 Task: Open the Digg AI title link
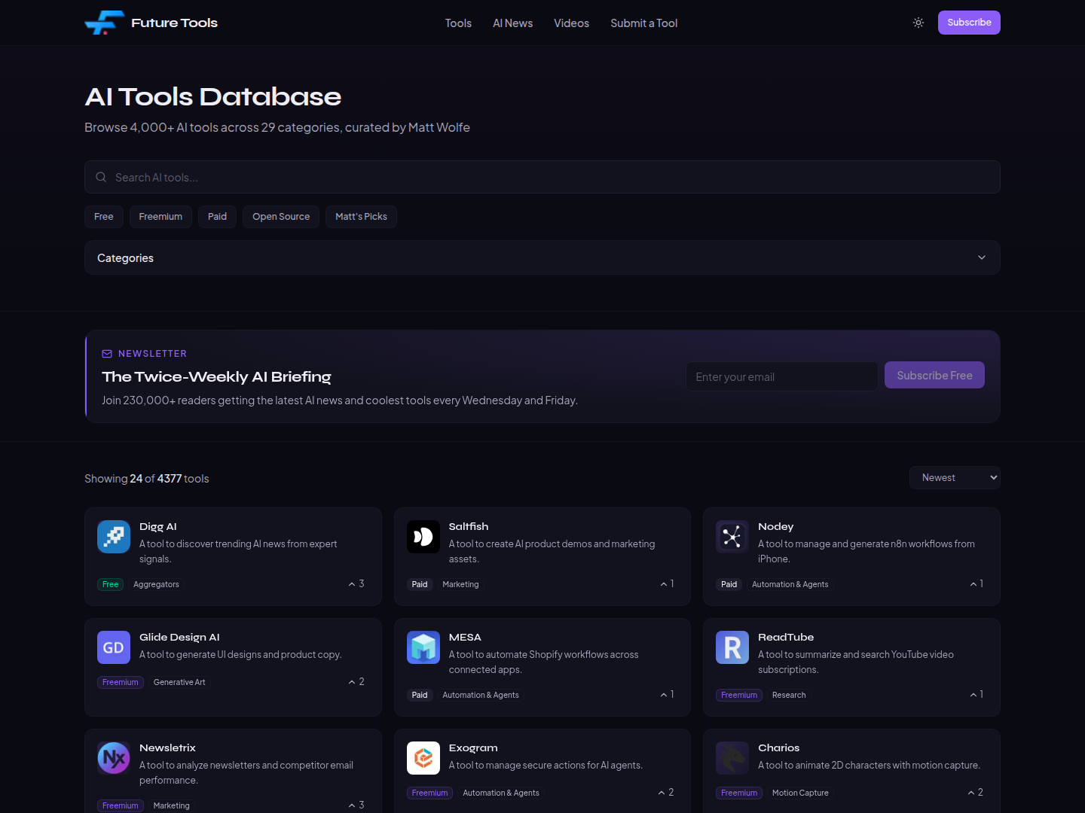coord(158,526)
